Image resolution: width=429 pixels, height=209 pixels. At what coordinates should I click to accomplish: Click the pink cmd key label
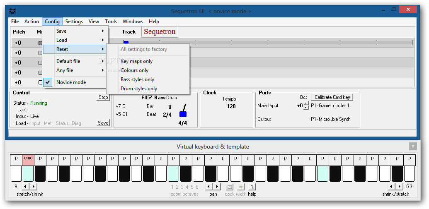(x=28, y=160)
